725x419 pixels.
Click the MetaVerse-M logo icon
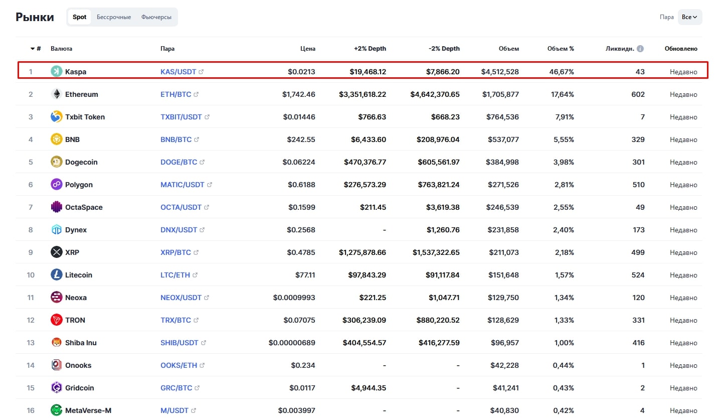coord(57,410)
